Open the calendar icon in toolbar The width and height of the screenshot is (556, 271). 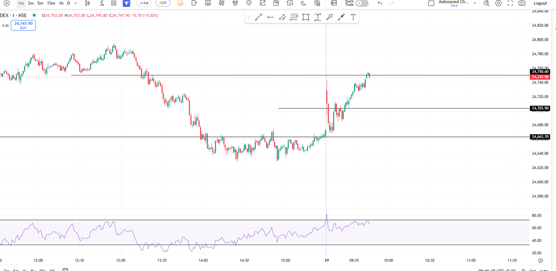(276, 3)
